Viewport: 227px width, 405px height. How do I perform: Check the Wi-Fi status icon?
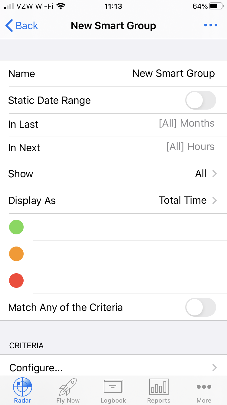tap(61, 6)
